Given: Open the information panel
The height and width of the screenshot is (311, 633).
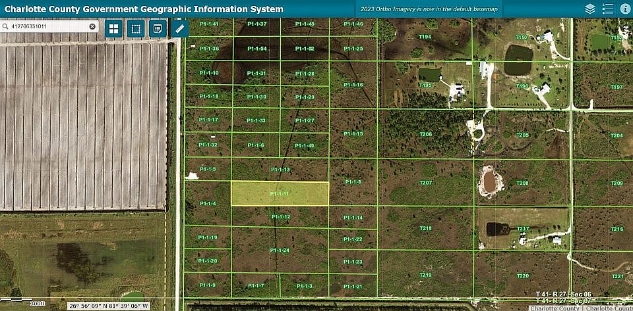Looking at the screenshot, I should point(624,9).
